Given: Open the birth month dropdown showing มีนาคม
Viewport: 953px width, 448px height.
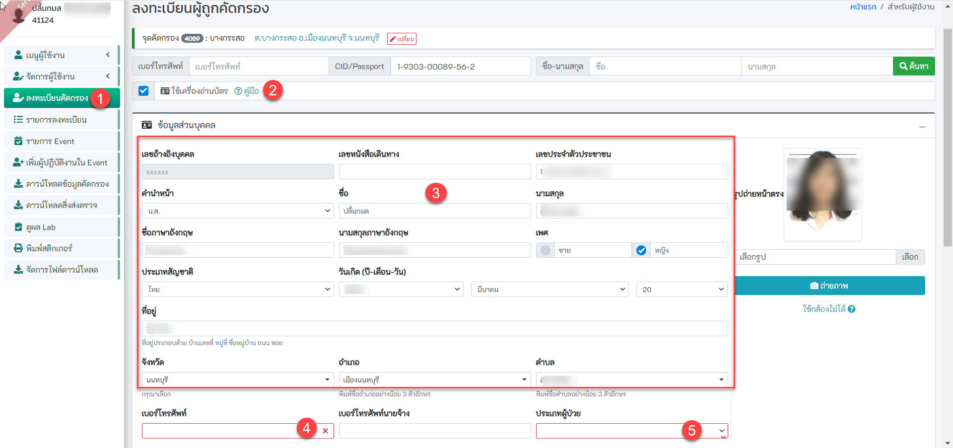Looking at the screenshot, I should pos(549,289).
